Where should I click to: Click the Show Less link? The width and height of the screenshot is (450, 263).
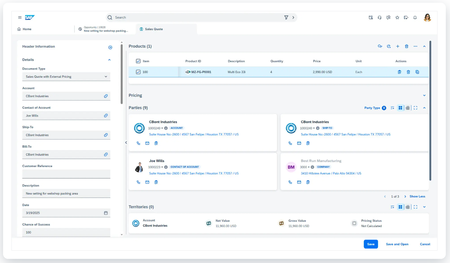pyautogui.click(x=417, y=196)
